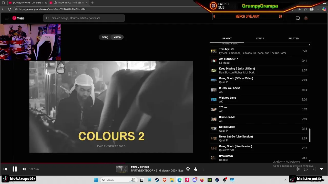The image size is (328, 184).
Task: Open Firefox from taskbar
Action: tap(202, 180)
